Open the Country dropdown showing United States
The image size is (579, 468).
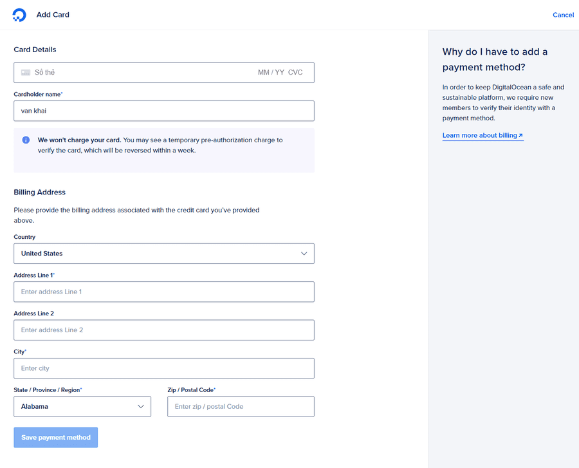[164, 254]
